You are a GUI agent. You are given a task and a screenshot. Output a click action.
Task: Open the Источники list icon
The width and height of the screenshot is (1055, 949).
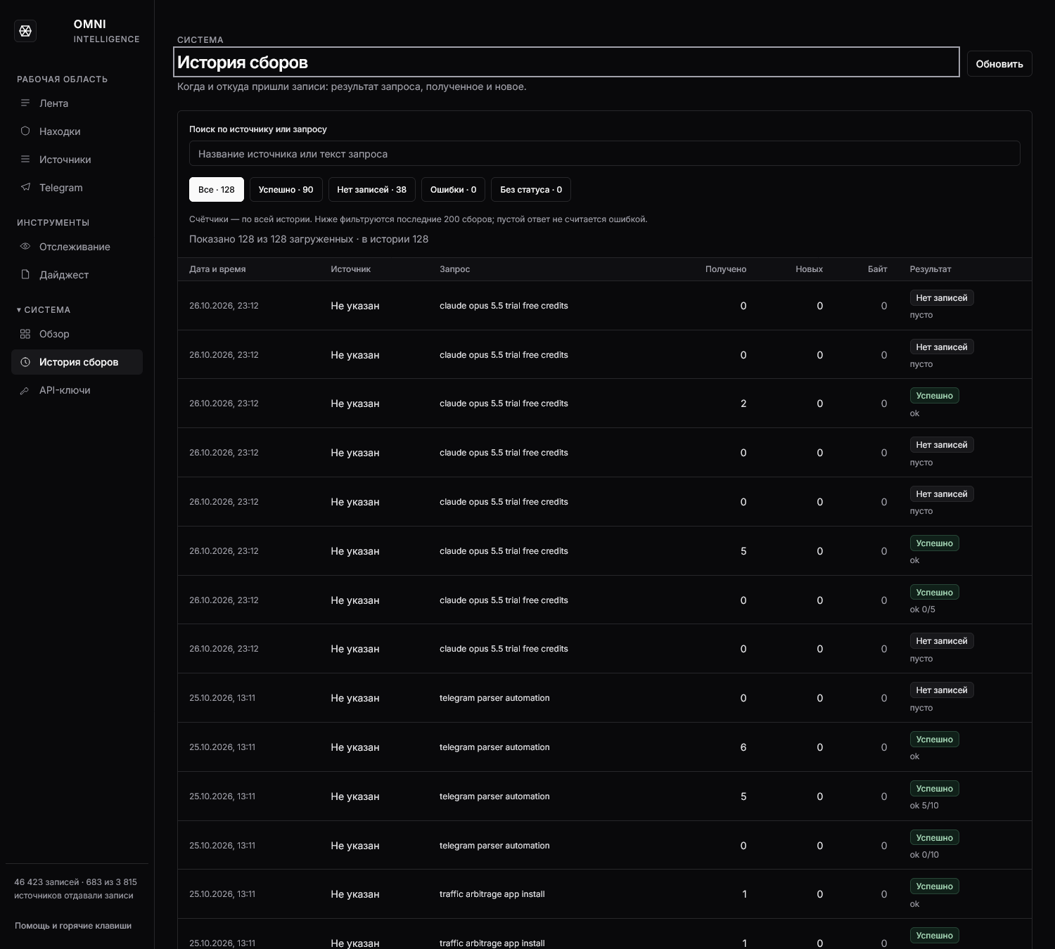click(x=25, y=160)
